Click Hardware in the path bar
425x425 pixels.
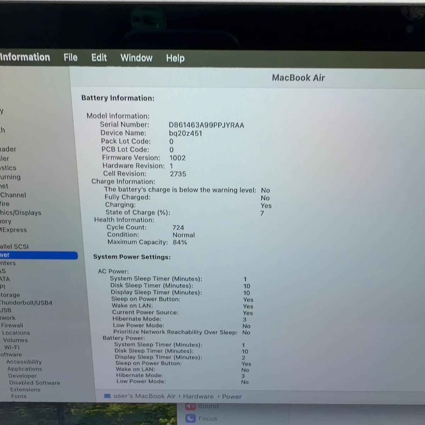click(198, 396)
